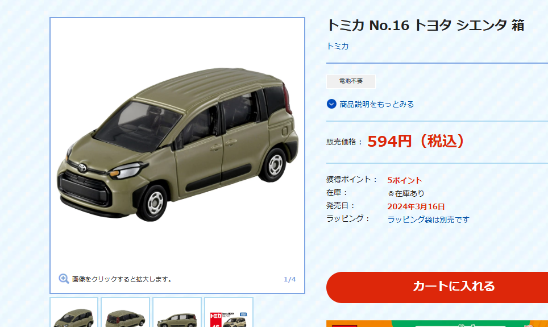
Task: Select the second rear-view car thumbnail
Action: point(126,312)
